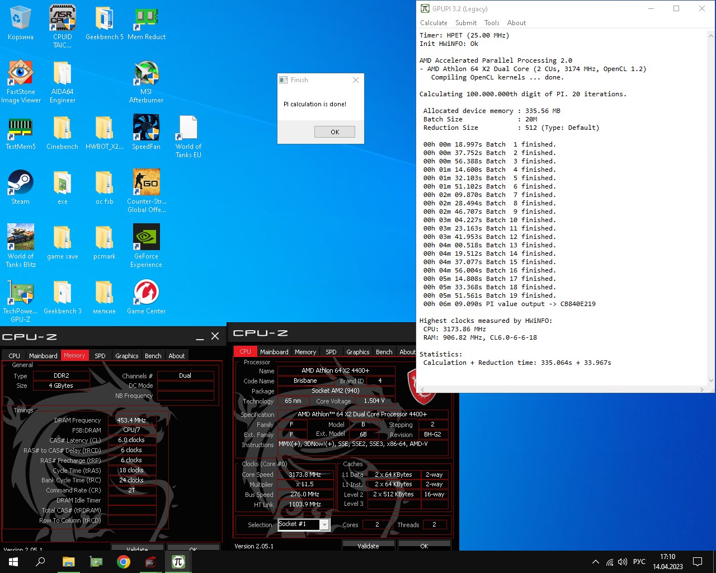Click the HT Link value 1103.9 MHz

point(305,505)
